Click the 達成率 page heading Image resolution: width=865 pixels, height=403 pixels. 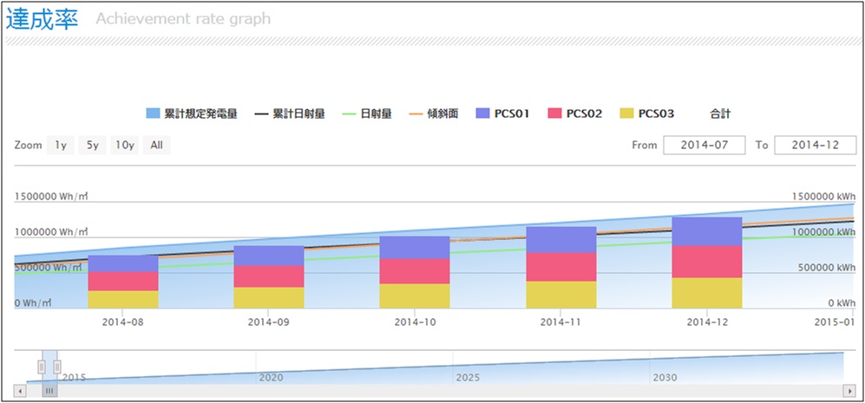click(x=43, y=19)
